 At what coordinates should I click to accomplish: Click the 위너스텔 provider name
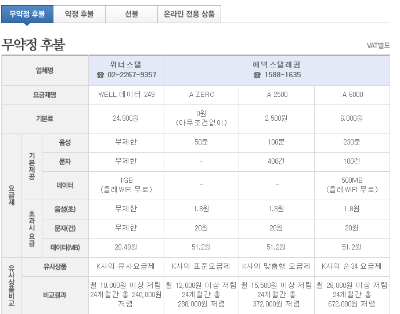(126, 65)
